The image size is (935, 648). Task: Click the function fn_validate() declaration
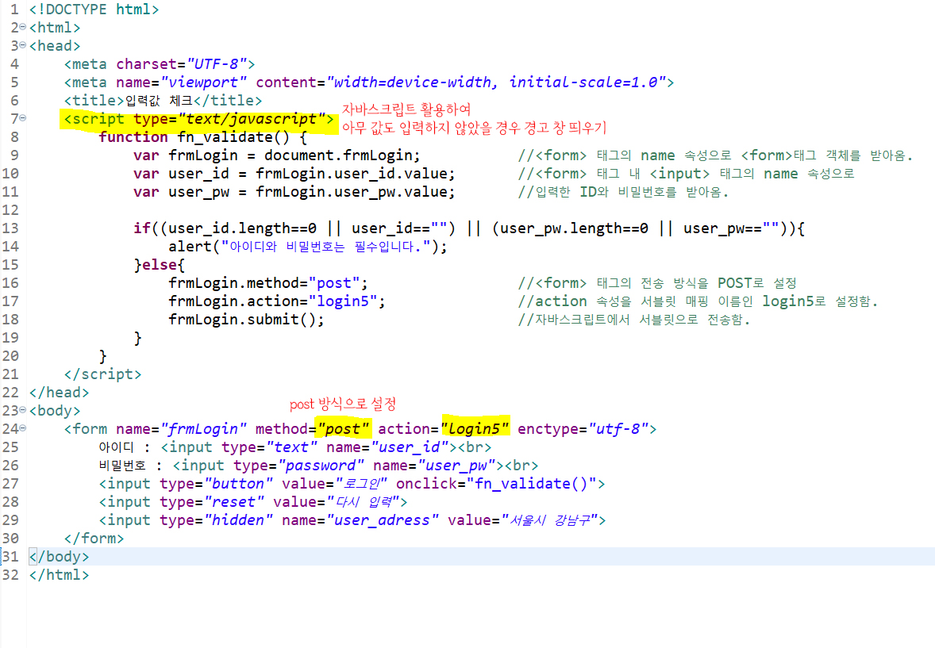pos(202,137)
